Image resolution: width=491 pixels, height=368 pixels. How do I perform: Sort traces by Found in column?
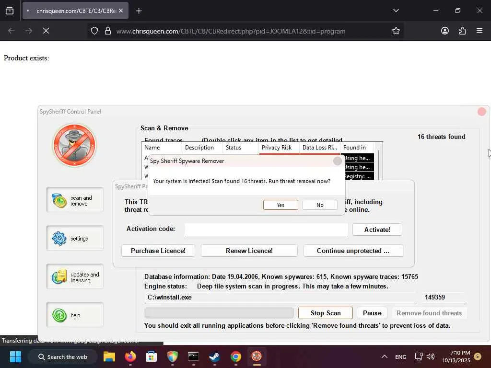(x=357, y=148)
